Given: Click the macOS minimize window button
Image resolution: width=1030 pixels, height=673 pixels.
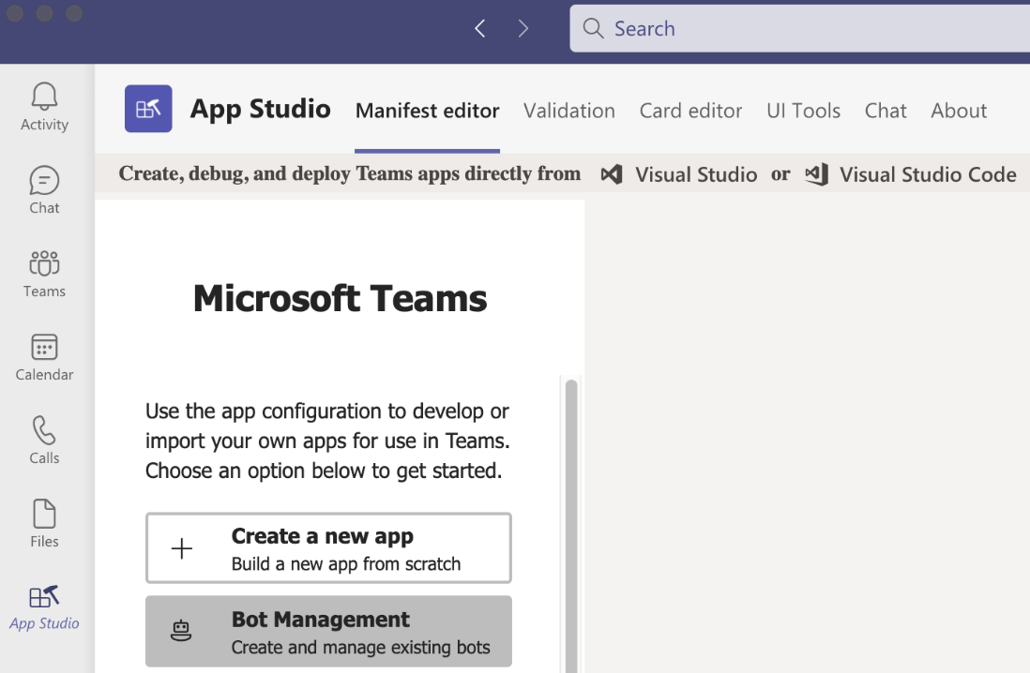Looking at the screenshot, I should [x=45, y=12].
